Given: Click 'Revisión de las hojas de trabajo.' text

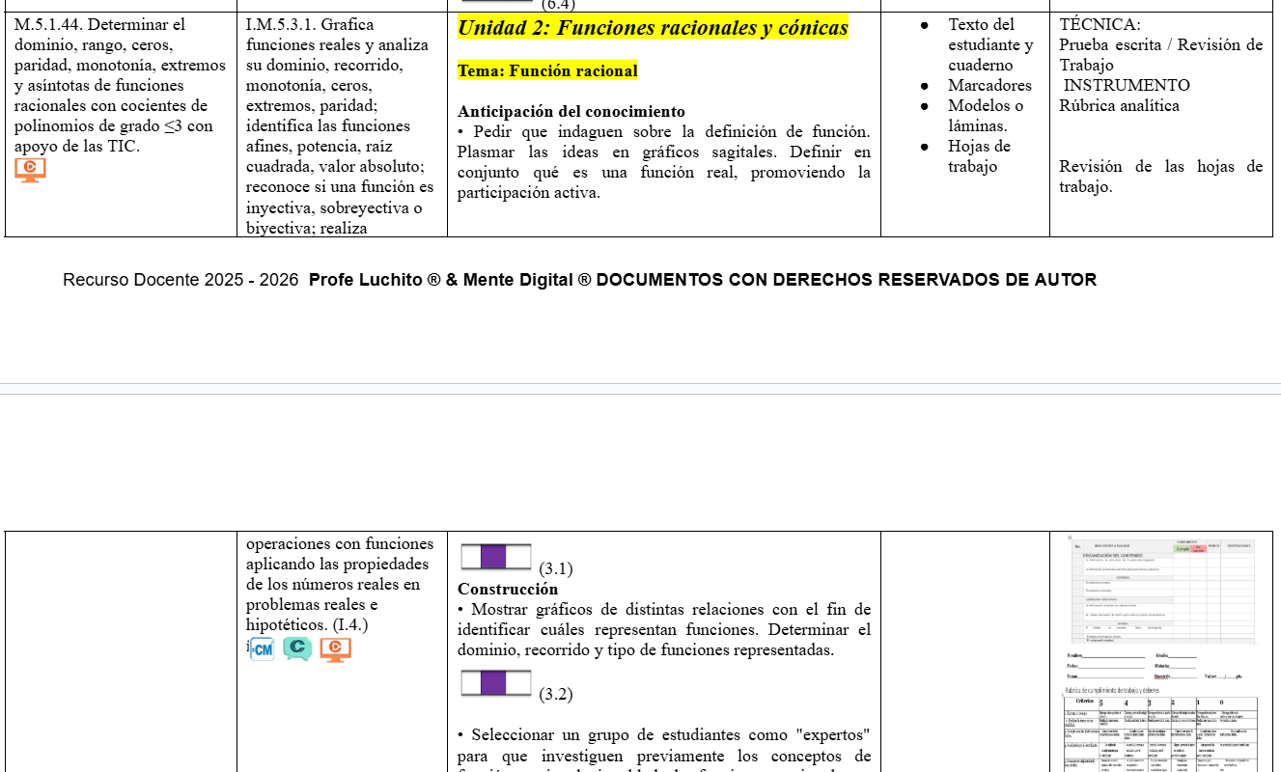Looking at the screenshot, I should 1160,177.
